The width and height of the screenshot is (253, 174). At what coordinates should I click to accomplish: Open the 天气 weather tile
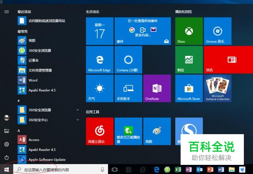[x=100, y=88]
